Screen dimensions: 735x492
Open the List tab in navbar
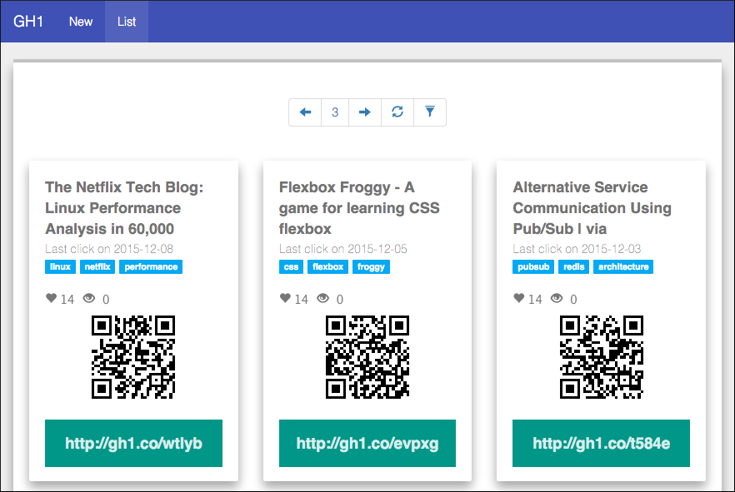pyautogui.click(x=127, y=22)
